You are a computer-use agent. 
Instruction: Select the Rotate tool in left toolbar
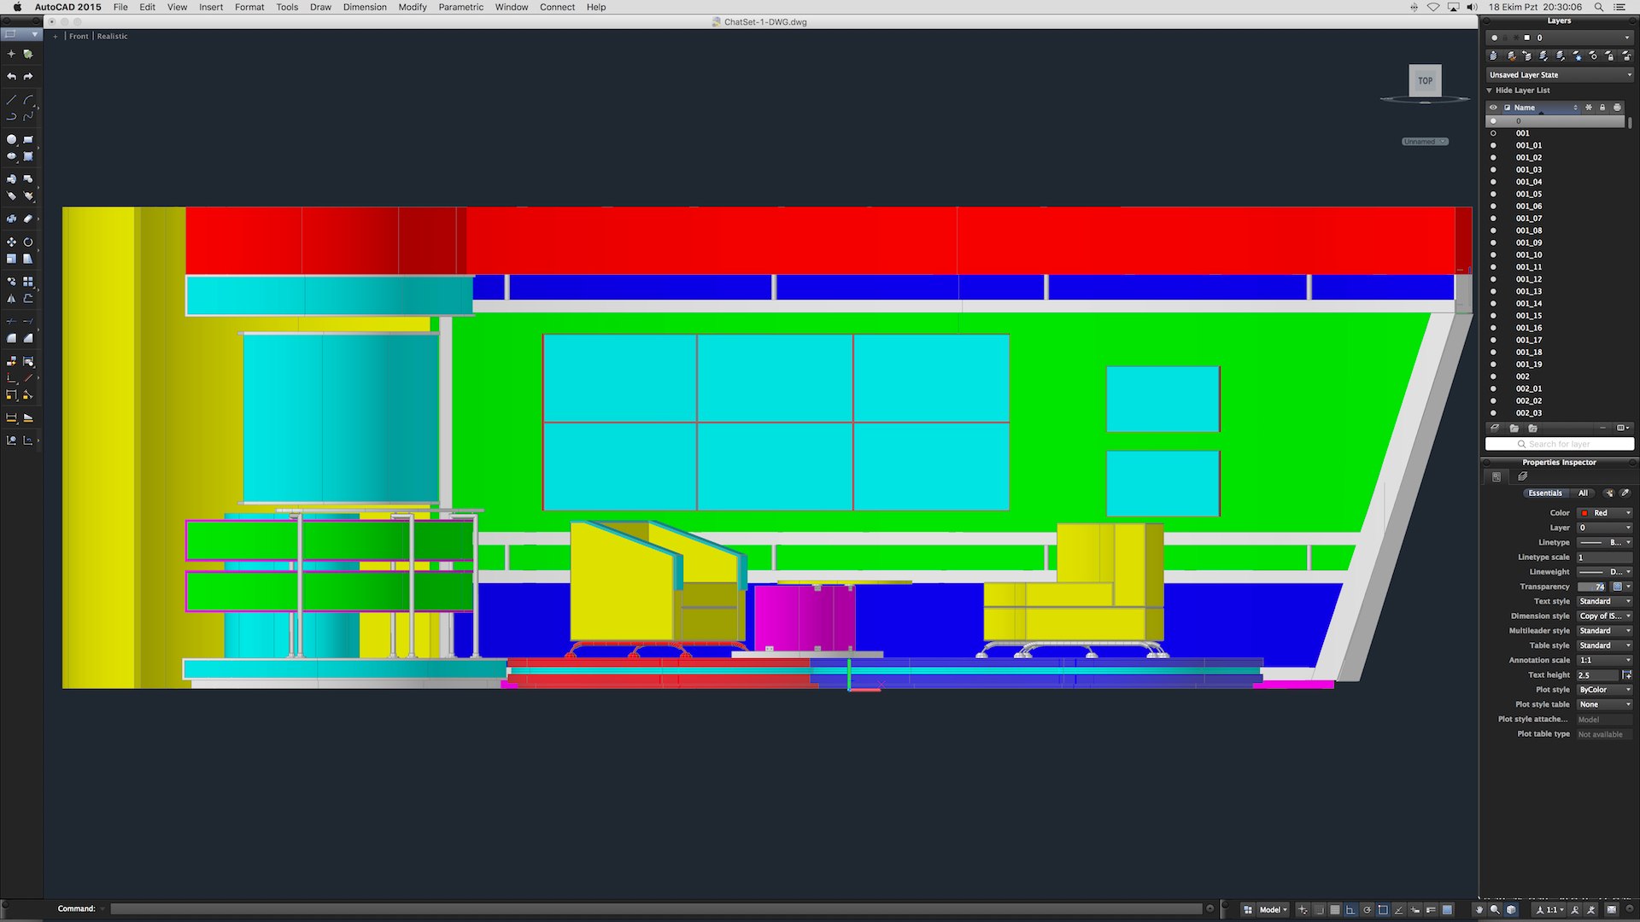[x=28, y=242]
